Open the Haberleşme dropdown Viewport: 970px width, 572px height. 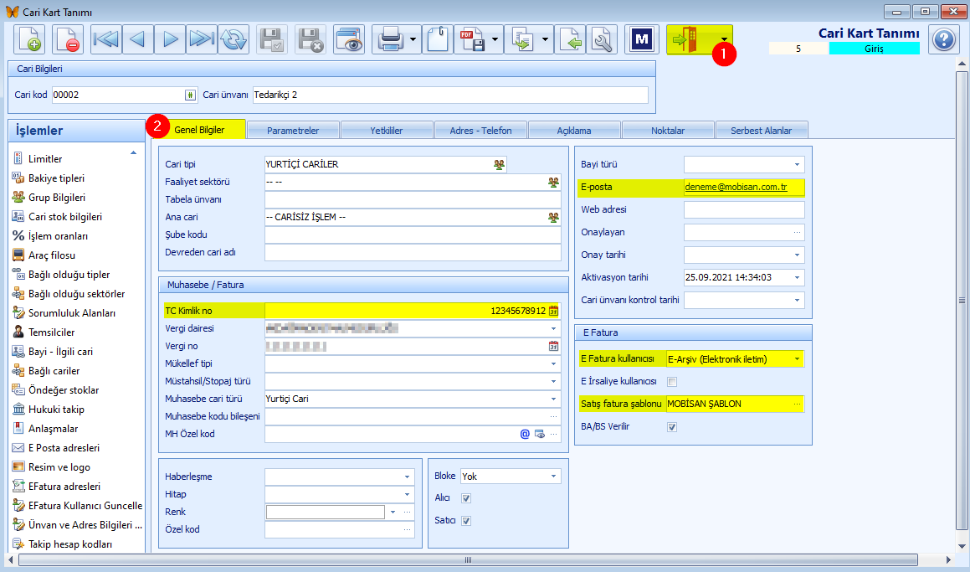pos(407,477)
